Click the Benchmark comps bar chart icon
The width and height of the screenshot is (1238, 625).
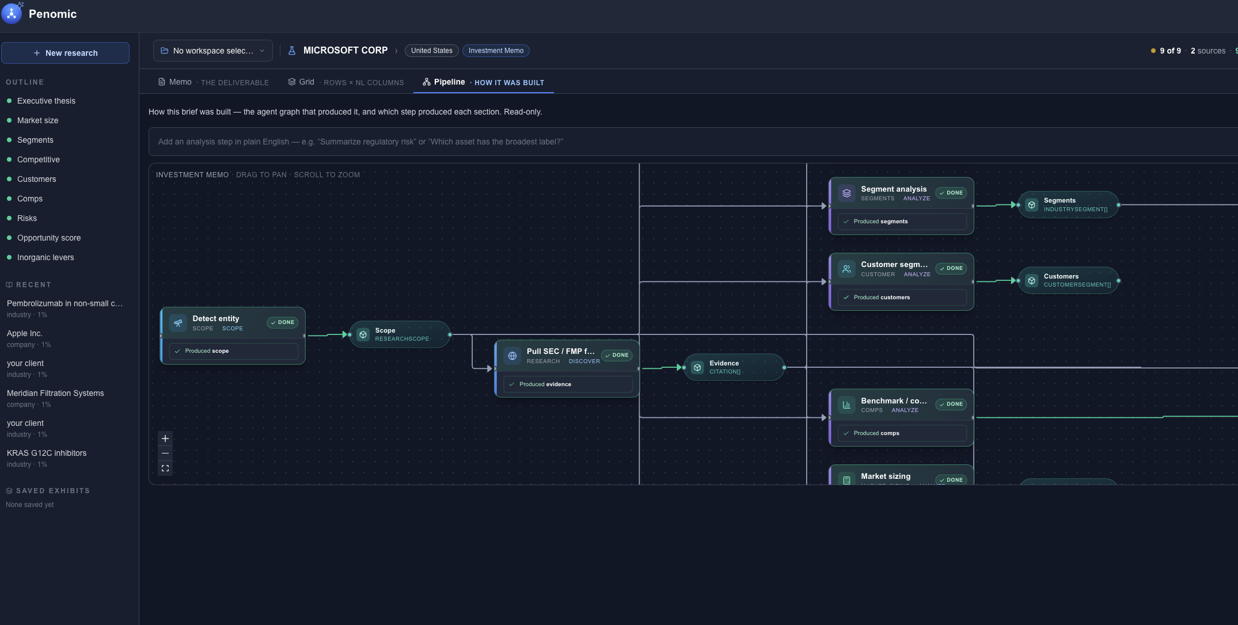point(846,405)
